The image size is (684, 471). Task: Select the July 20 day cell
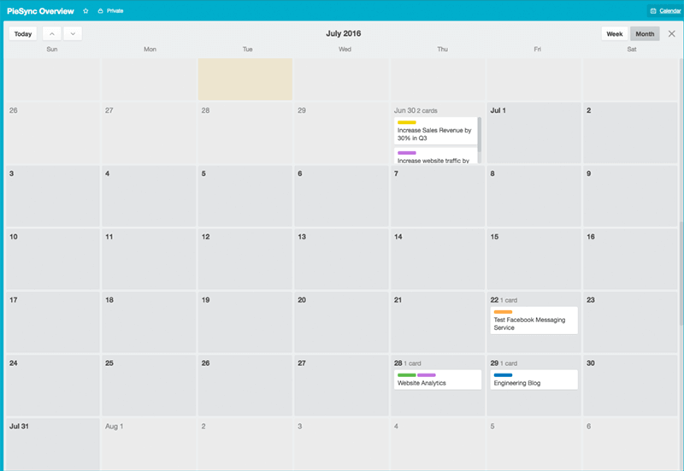pyautogui.click(x=341, y=323)
